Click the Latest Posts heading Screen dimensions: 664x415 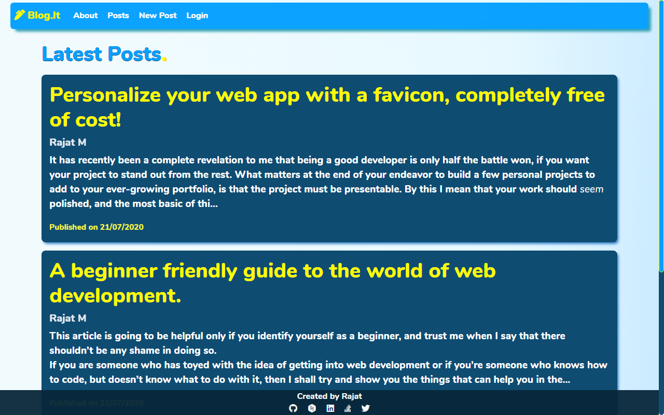(x=104, y=54)
